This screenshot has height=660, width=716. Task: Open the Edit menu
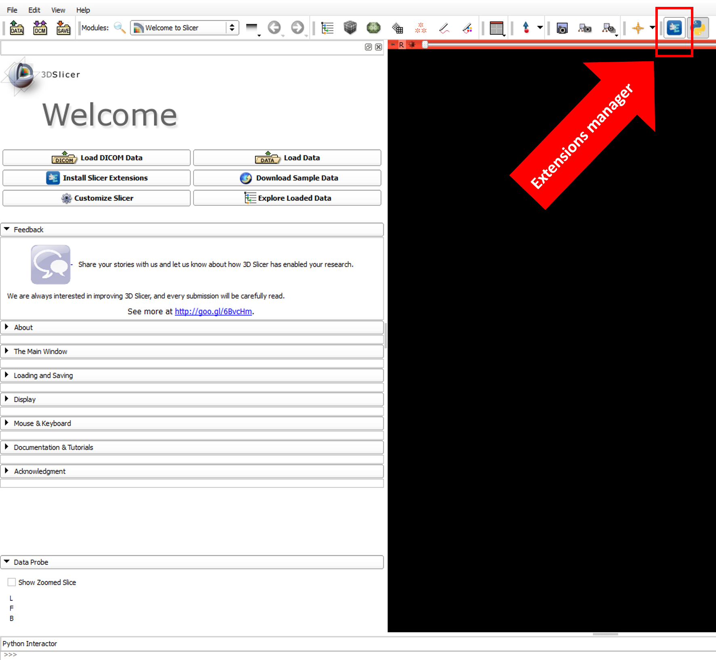34,10
